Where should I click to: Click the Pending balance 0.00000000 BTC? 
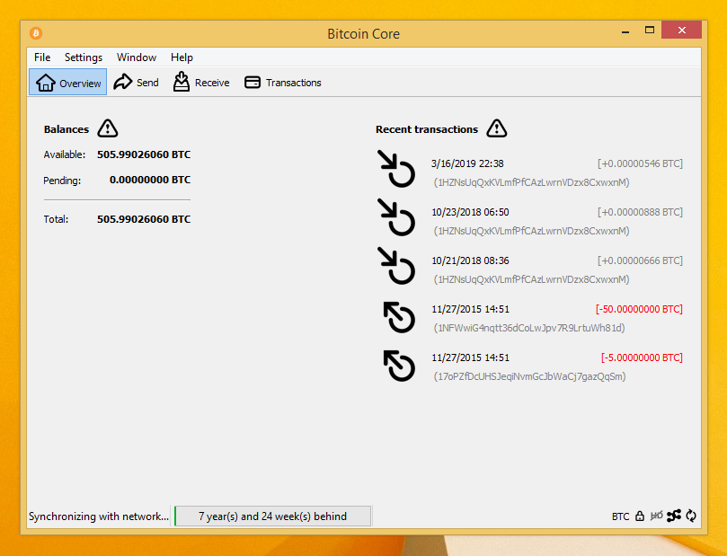(x=150, y=180)
